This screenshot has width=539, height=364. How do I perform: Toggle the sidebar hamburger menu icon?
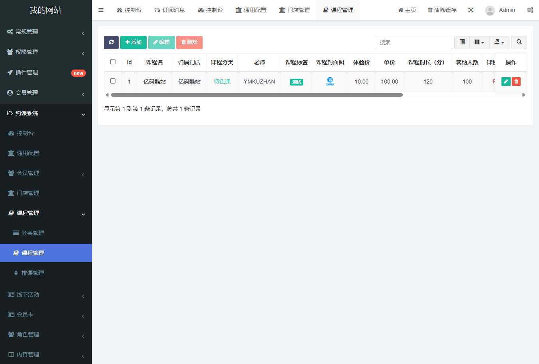[101, 10]
